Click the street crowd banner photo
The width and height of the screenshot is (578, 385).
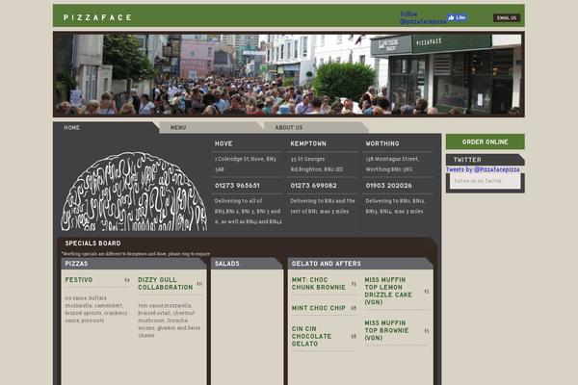(289, 74)
